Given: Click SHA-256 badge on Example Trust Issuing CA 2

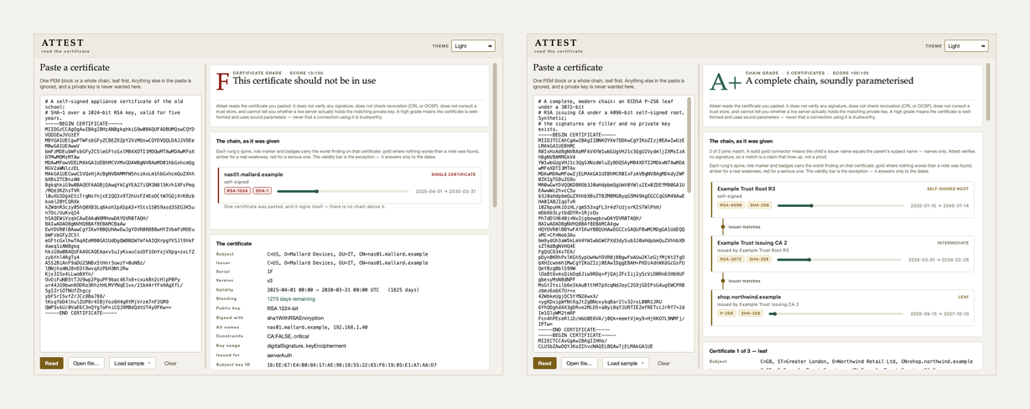Looking at the screenshot, I should (x=759, y=259).
